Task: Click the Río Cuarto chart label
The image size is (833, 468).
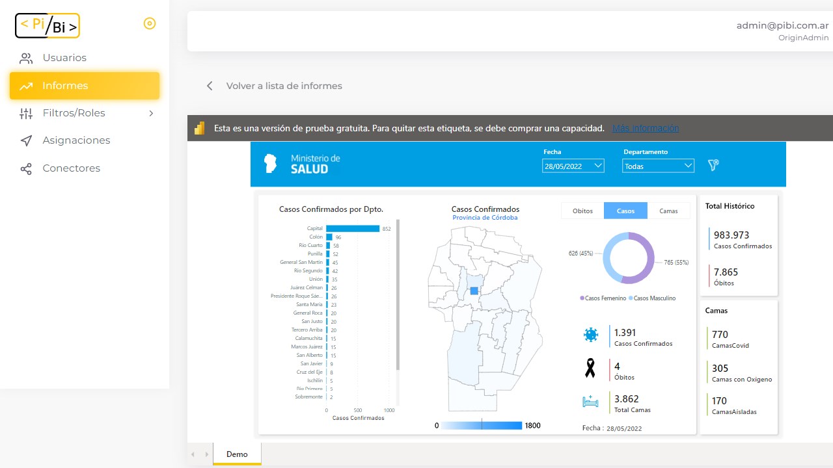Action: pyautogui.click(x=310, y=246)
